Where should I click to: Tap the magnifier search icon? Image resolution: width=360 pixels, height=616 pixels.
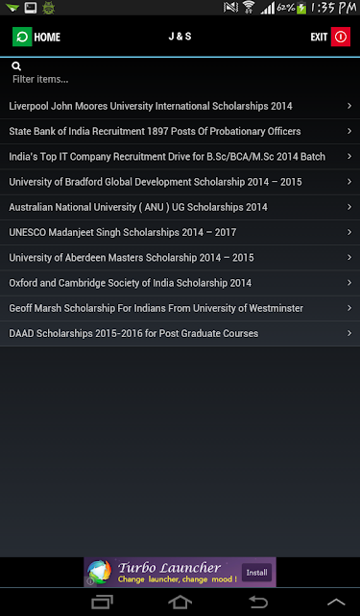[x=16, y=66]
